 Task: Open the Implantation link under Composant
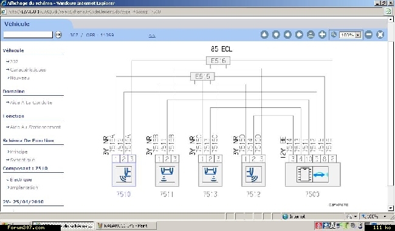[x=24, y=187]
